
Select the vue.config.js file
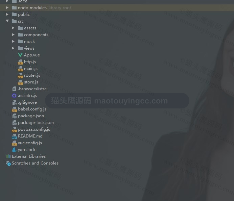point(30,143)
